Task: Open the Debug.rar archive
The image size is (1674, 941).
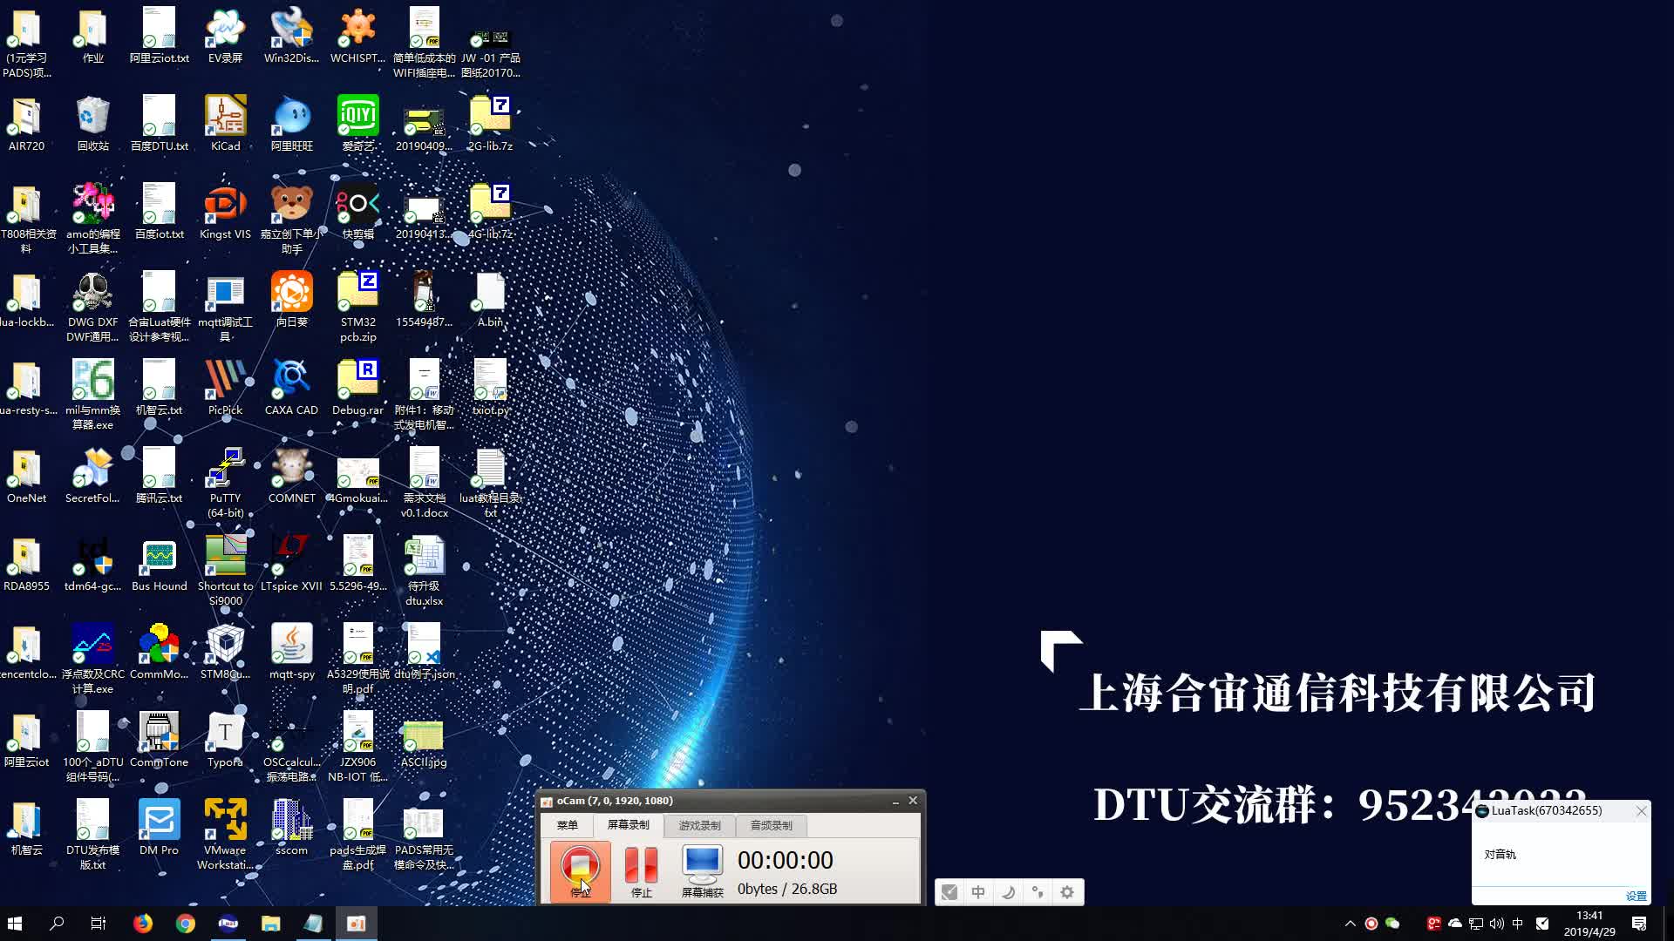Action: pos(357,388)
